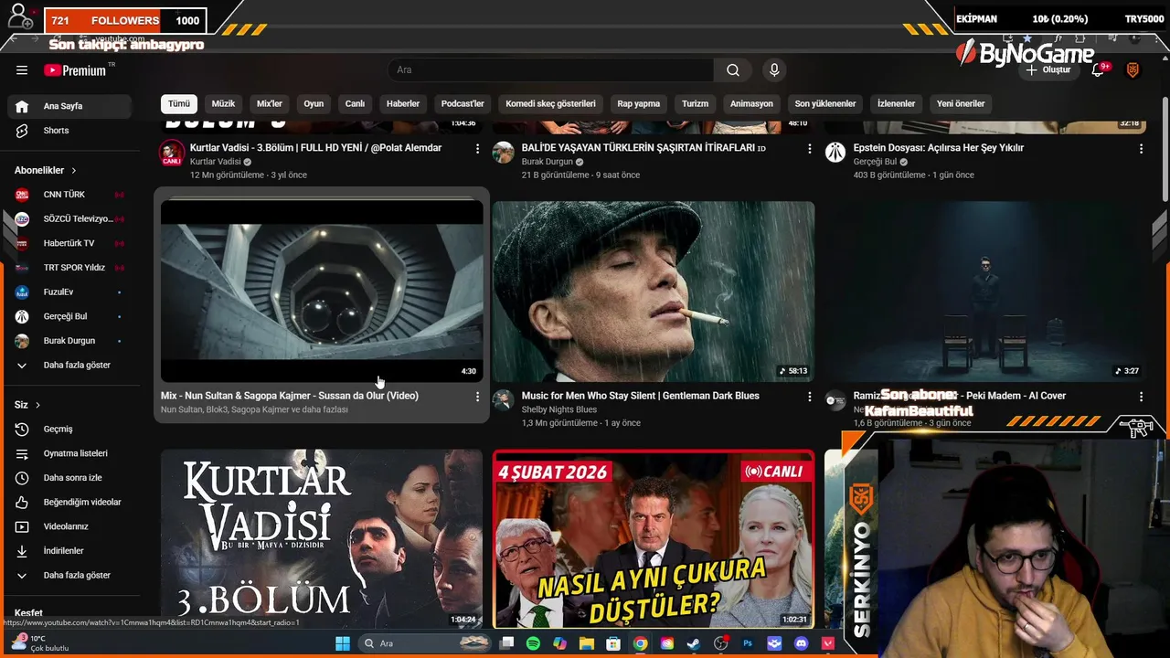Open the Gerçeği Bul channel avatar by Epstein video
Screen dimensions: 1170x658
[835, 153]
